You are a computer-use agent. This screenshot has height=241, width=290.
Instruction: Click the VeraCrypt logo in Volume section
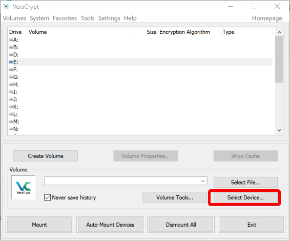coord(23,187)
